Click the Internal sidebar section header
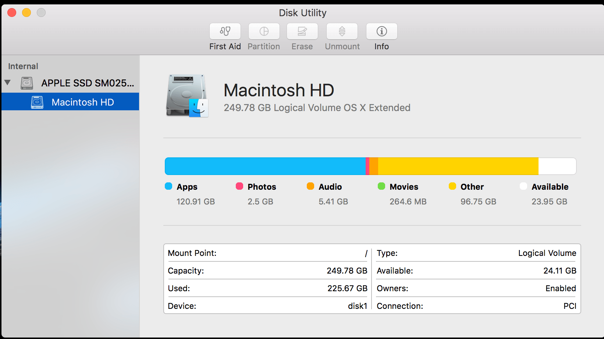 23,66
